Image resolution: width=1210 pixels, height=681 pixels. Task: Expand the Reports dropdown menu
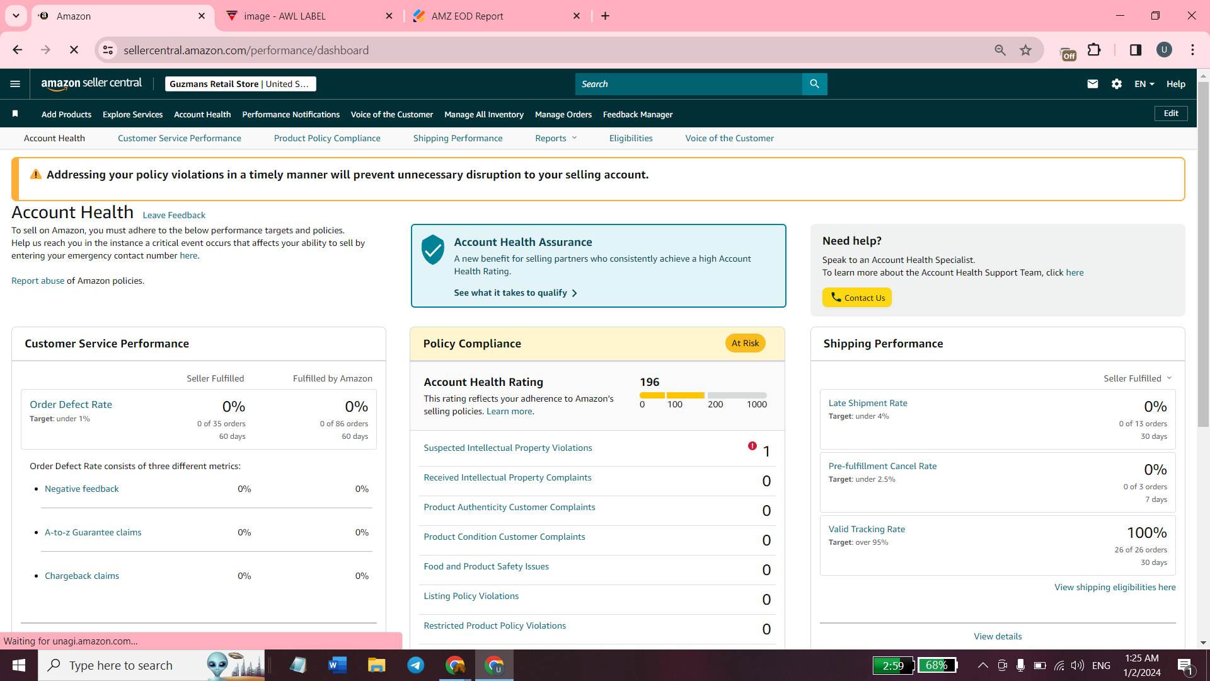pos(556,138)
